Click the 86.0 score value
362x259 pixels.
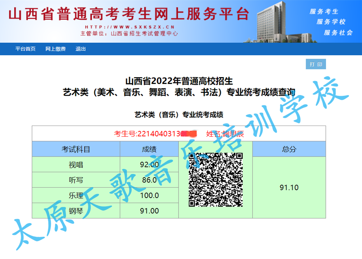point(149,180)
